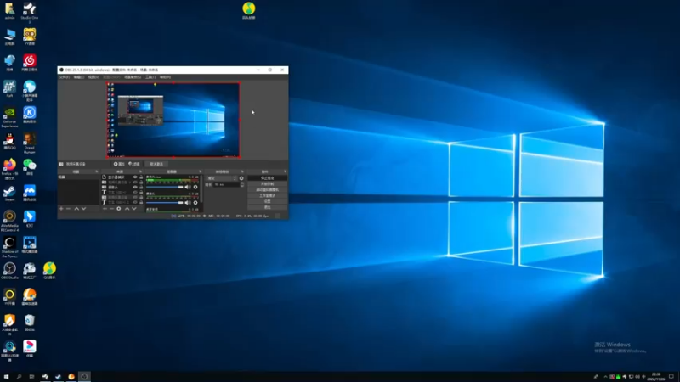Open the 编辑(E) menu
The height and width of the screenshot is (382, 680).
coord(79,77)
